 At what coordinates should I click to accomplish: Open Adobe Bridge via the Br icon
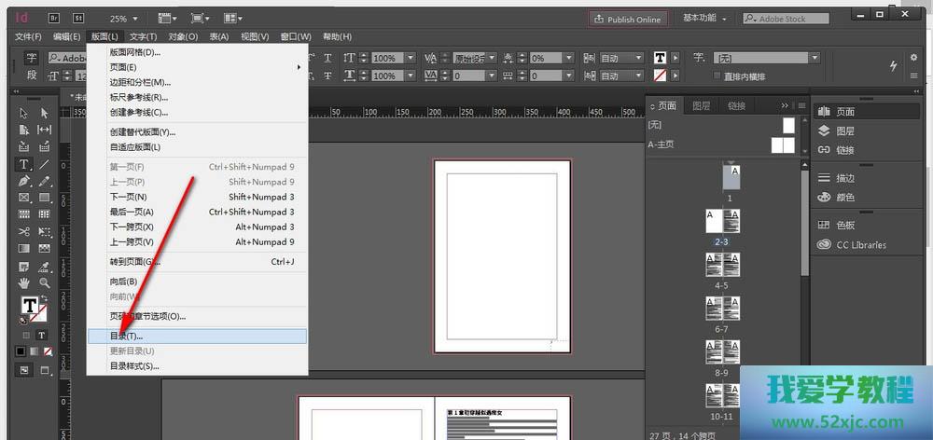tap(53, 18)
